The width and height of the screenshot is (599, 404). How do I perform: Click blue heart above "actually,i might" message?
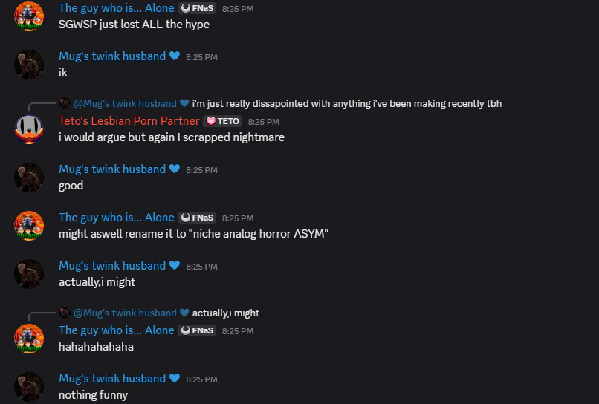[x=175, y=266]
